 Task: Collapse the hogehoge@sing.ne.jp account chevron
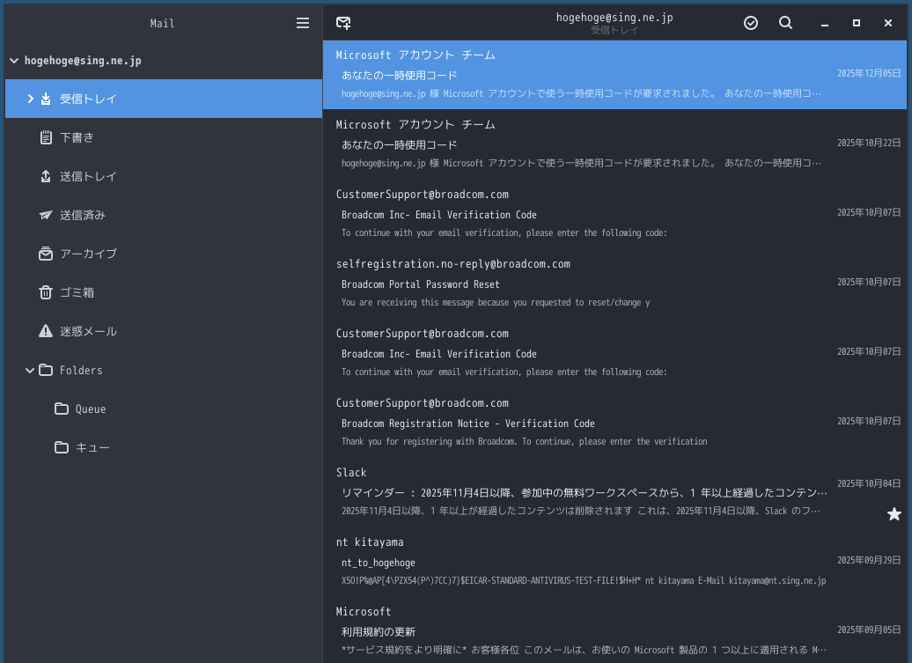pos(14,61)
